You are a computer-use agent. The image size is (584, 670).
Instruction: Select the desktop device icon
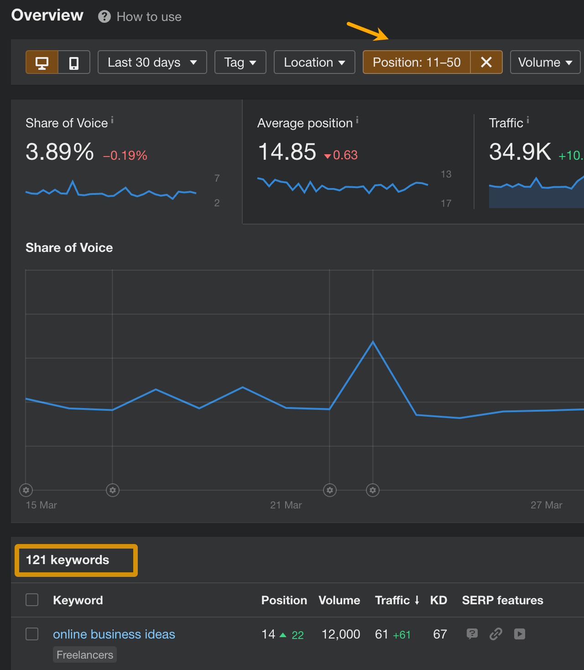point(42,62)
